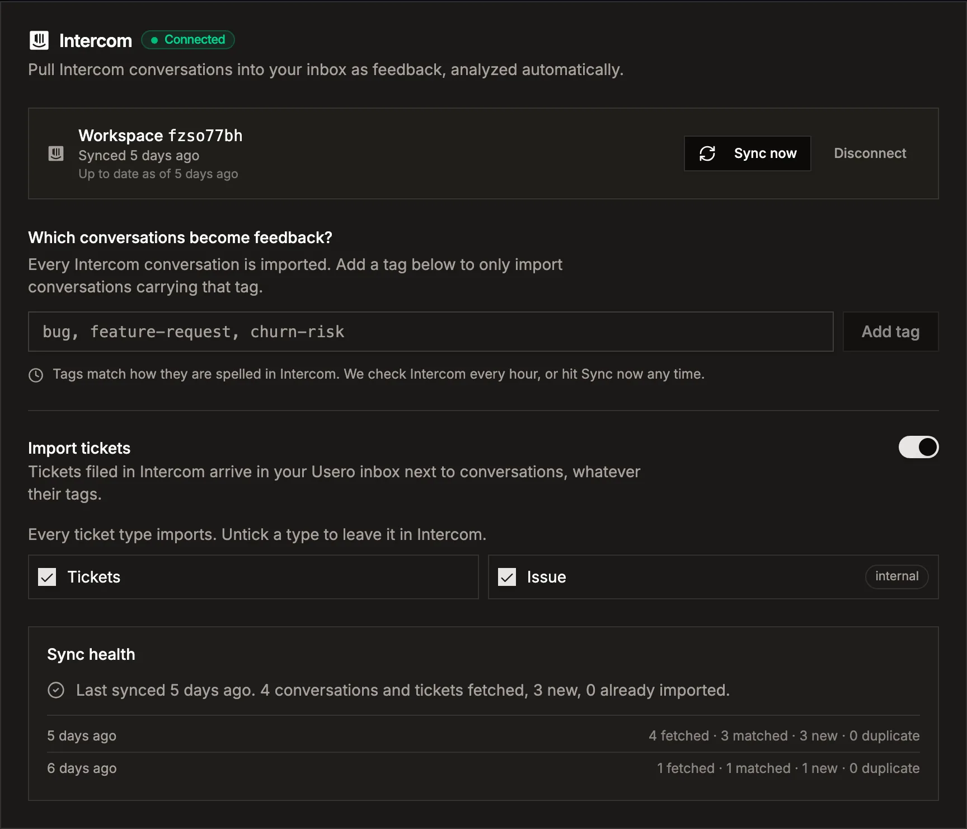Viewport: 967px width, 829px height.
Task: Click 'Up to date as of 5 days ago'
Action: 158,174
